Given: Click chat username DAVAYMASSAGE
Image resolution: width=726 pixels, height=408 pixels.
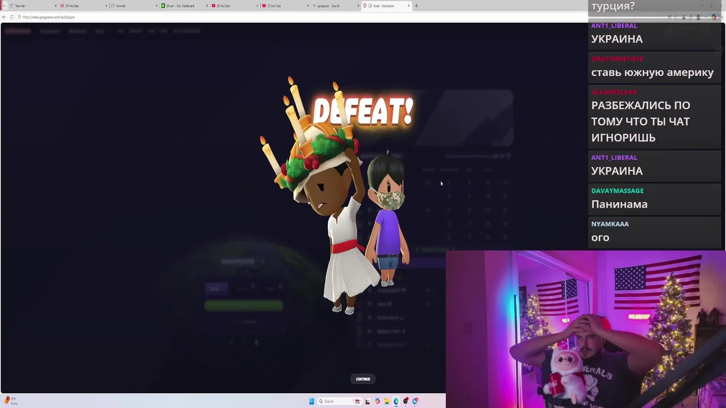Looking at the screenshot, I should pos(617,191).
